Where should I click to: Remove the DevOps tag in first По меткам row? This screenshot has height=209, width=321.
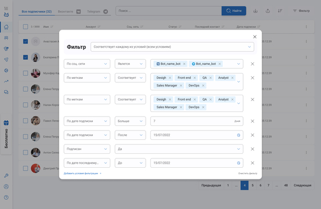coord(203,85)
